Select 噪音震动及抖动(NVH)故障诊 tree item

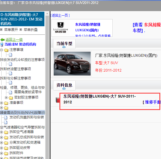click(x=22, y=113)
